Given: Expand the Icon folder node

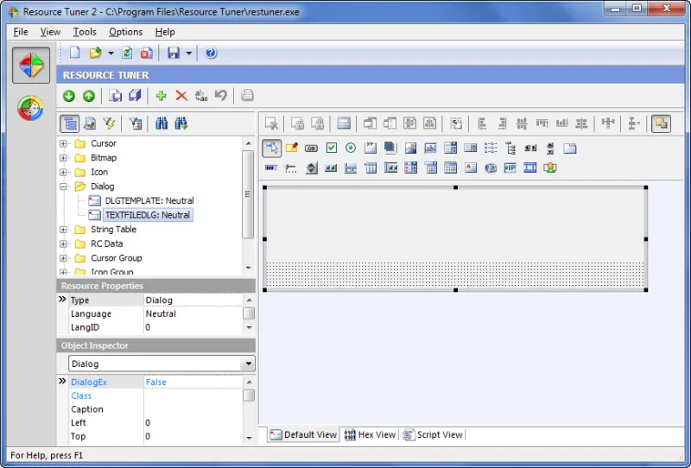Looking at the screenshot, I should point(63,173).
